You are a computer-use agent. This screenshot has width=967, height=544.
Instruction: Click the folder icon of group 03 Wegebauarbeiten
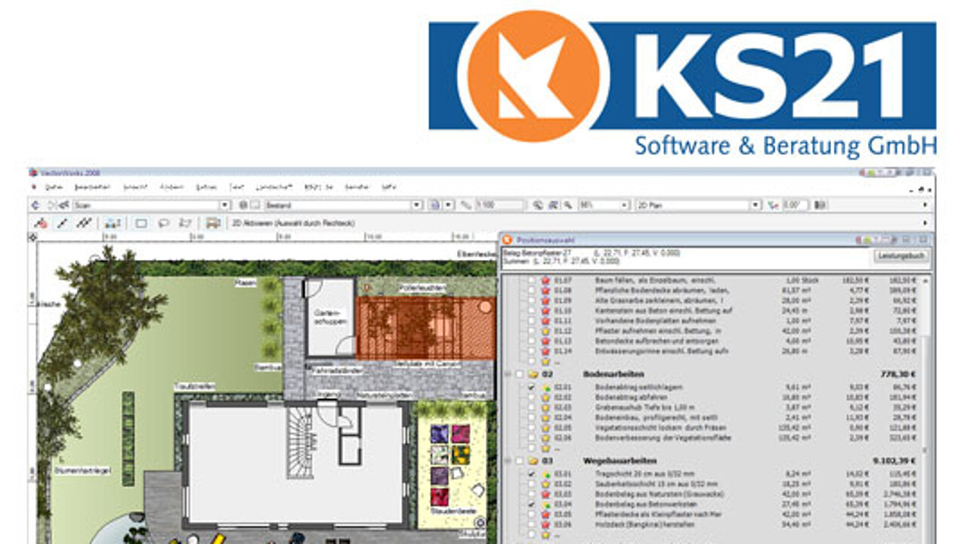pos(533,460)
